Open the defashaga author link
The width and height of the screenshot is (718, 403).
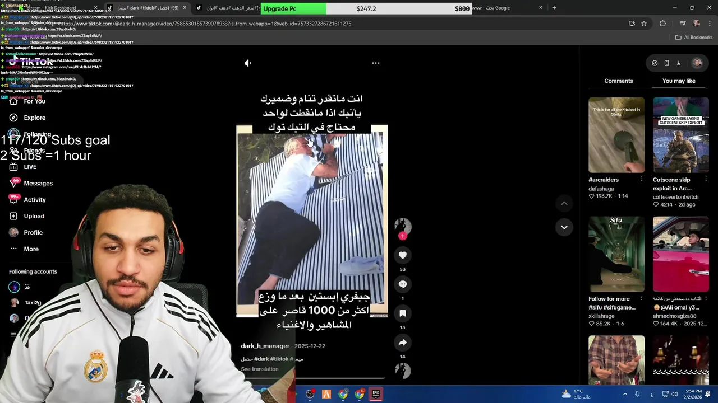(x=601, y=189)
